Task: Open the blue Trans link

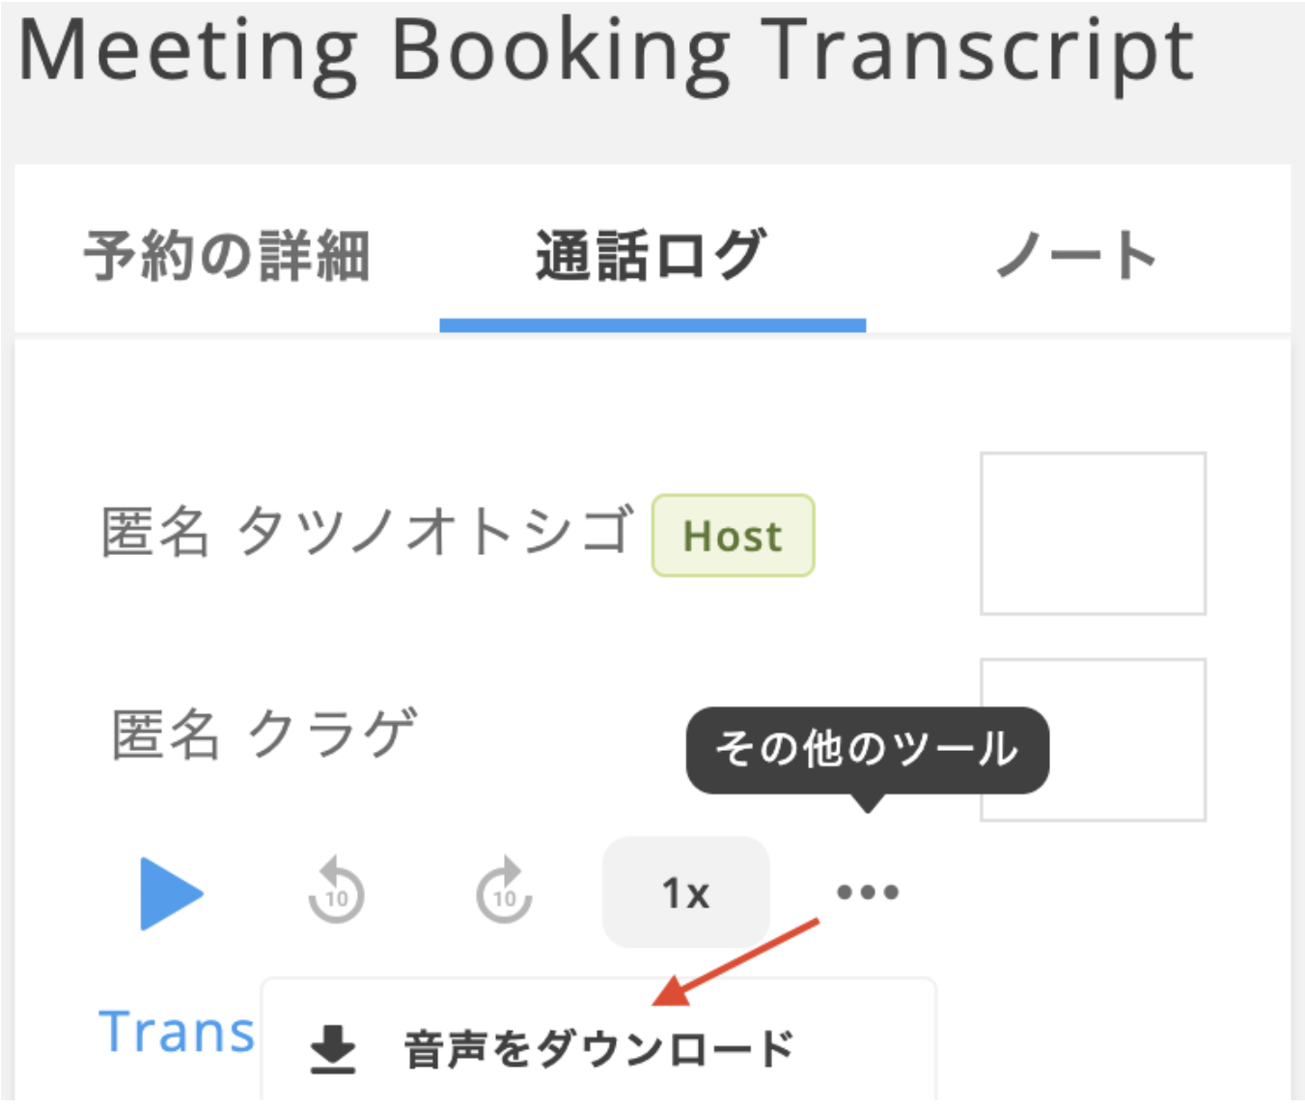Action: [x=177, y=1032]
